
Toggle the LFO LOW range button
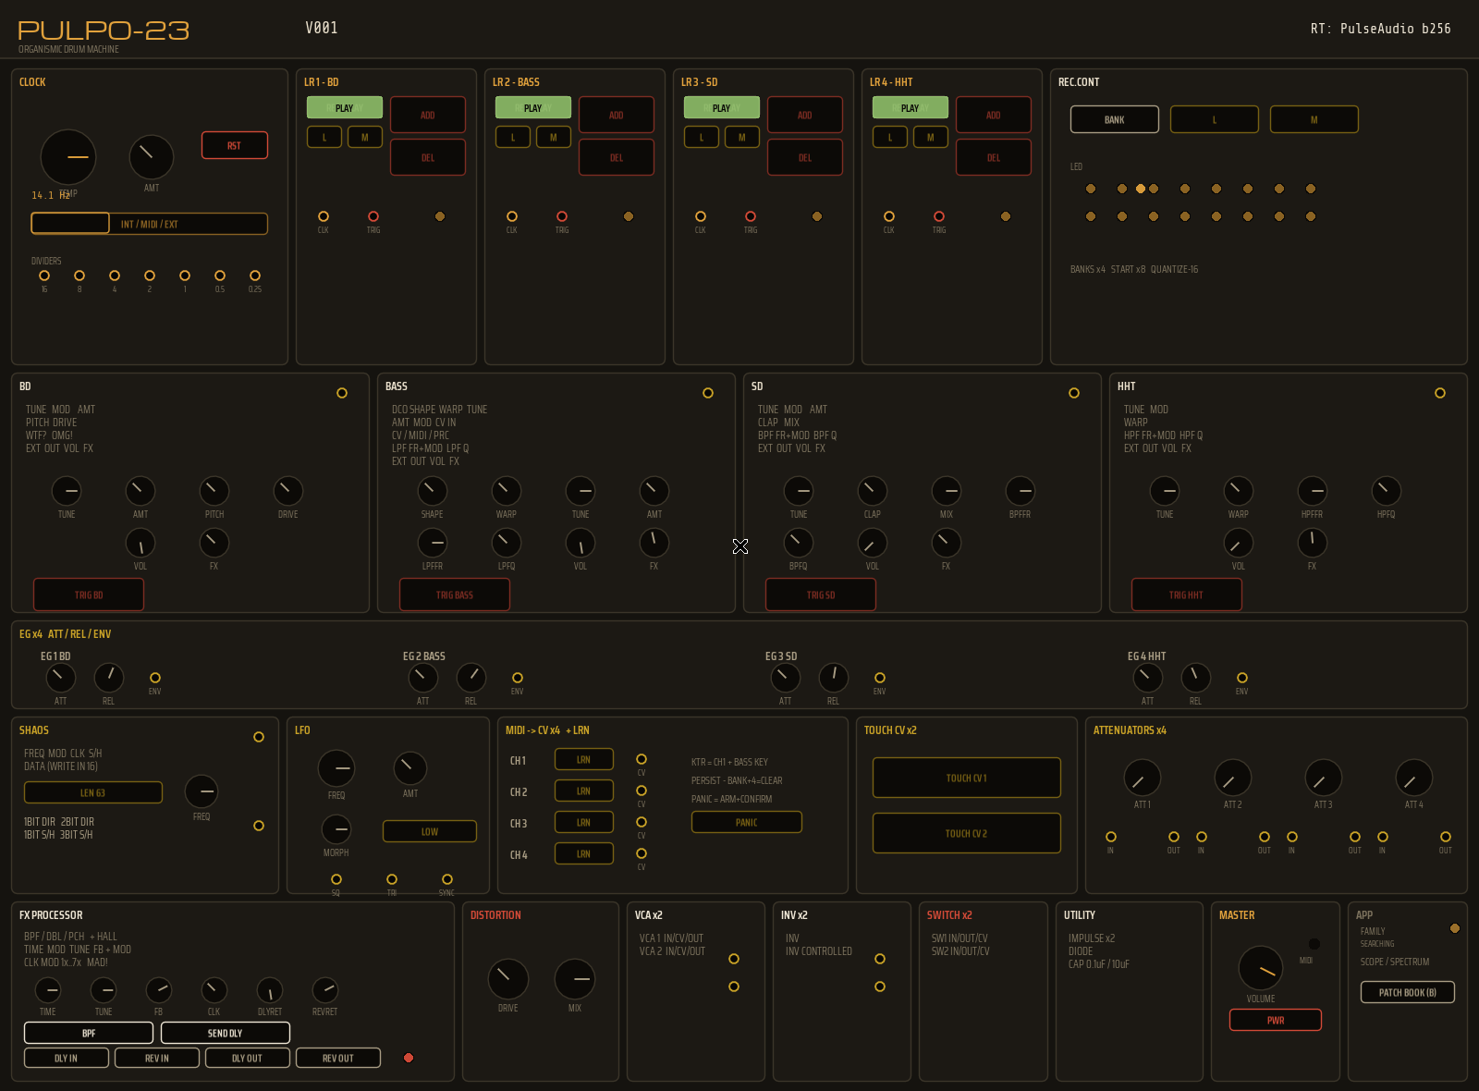[430, 831]
